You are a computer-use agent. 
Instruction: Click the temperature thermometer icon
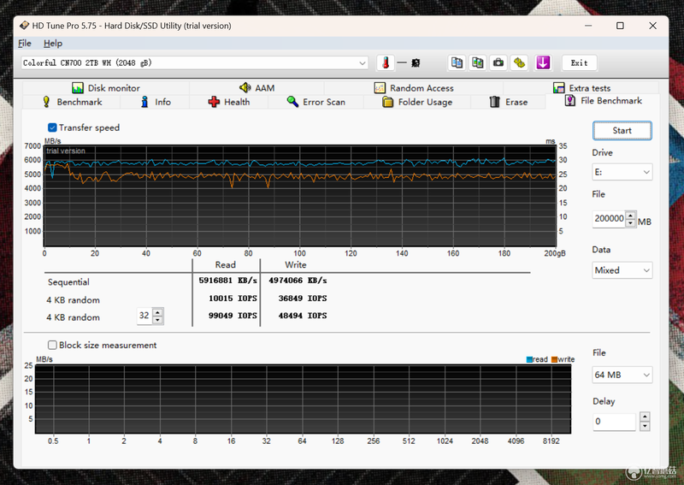[386, 62]
